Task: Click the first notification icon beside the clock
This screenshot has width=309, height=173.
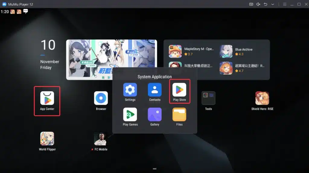Action: 13,12
